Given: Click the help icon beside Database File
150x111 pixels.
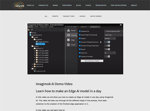Looking at the screenshot, I should click(x=80, y=31).
